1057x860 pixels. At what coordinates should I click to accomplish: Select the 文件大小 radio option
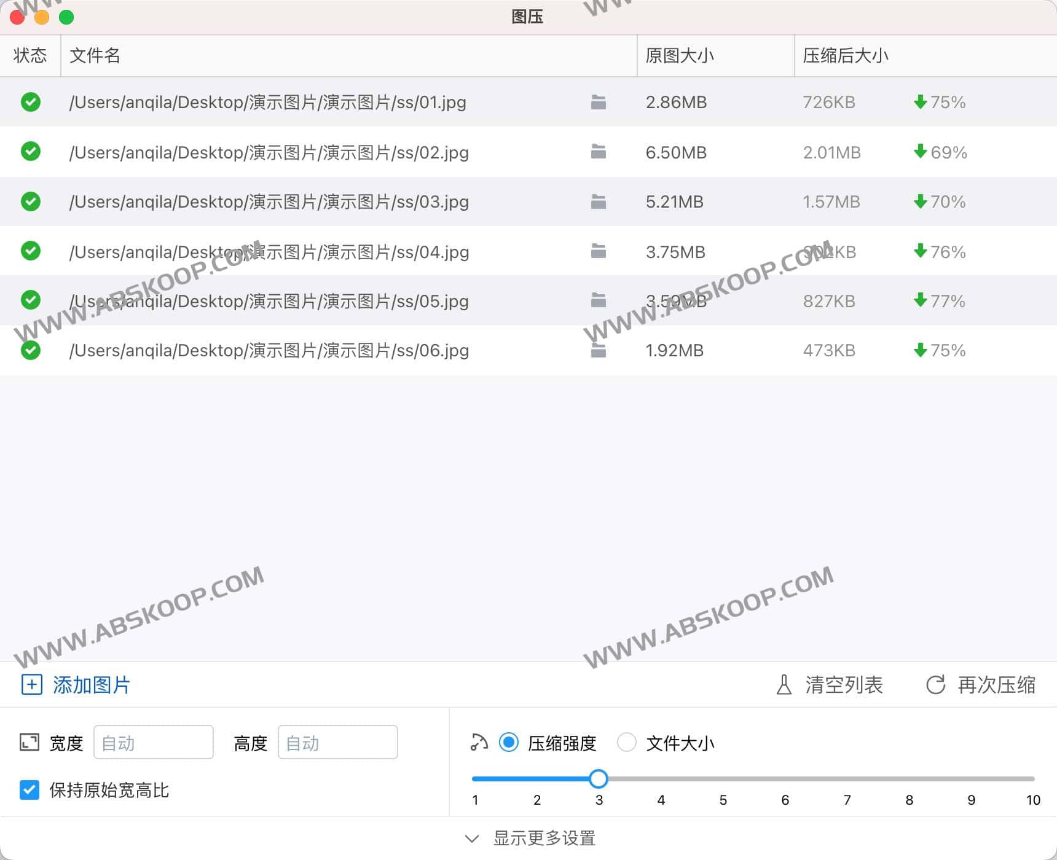click(x=627, y=743)
